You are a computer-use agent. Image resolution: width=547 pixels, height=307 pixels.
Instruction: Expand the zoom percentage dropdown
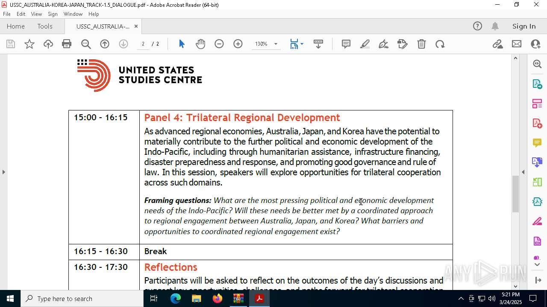point(276,44)
